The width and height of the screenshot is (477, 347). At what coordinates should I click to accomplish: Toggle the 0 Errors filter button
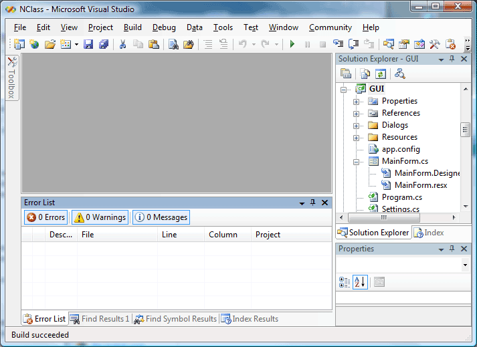[46, 217]
